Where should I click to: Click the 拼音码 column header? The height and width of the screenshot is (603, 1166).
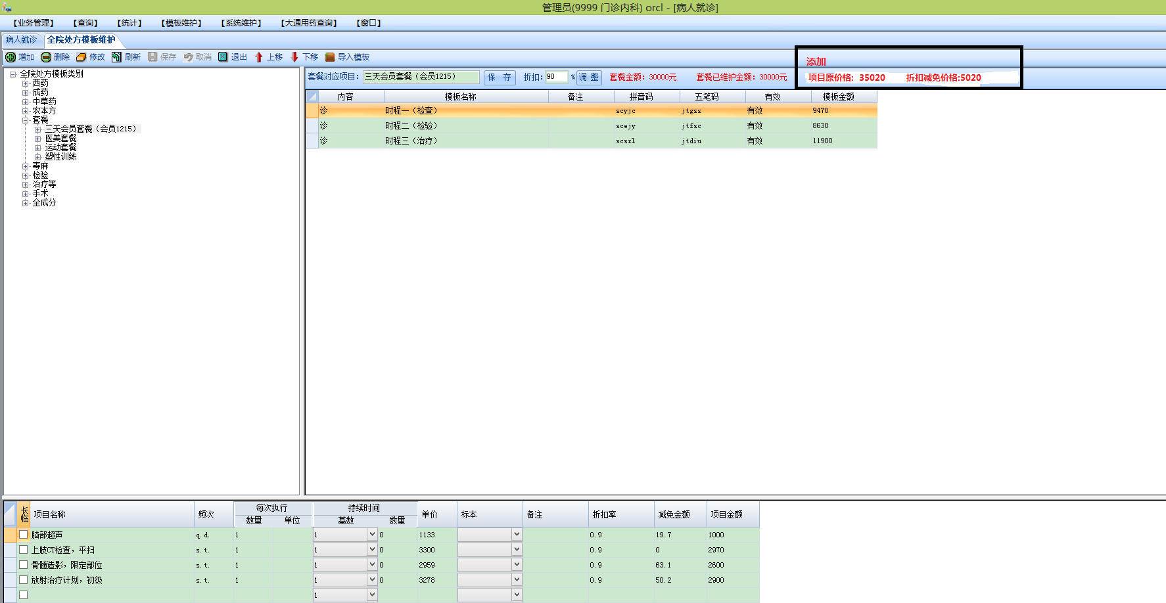pyautogui.click(x=647, y=97)
